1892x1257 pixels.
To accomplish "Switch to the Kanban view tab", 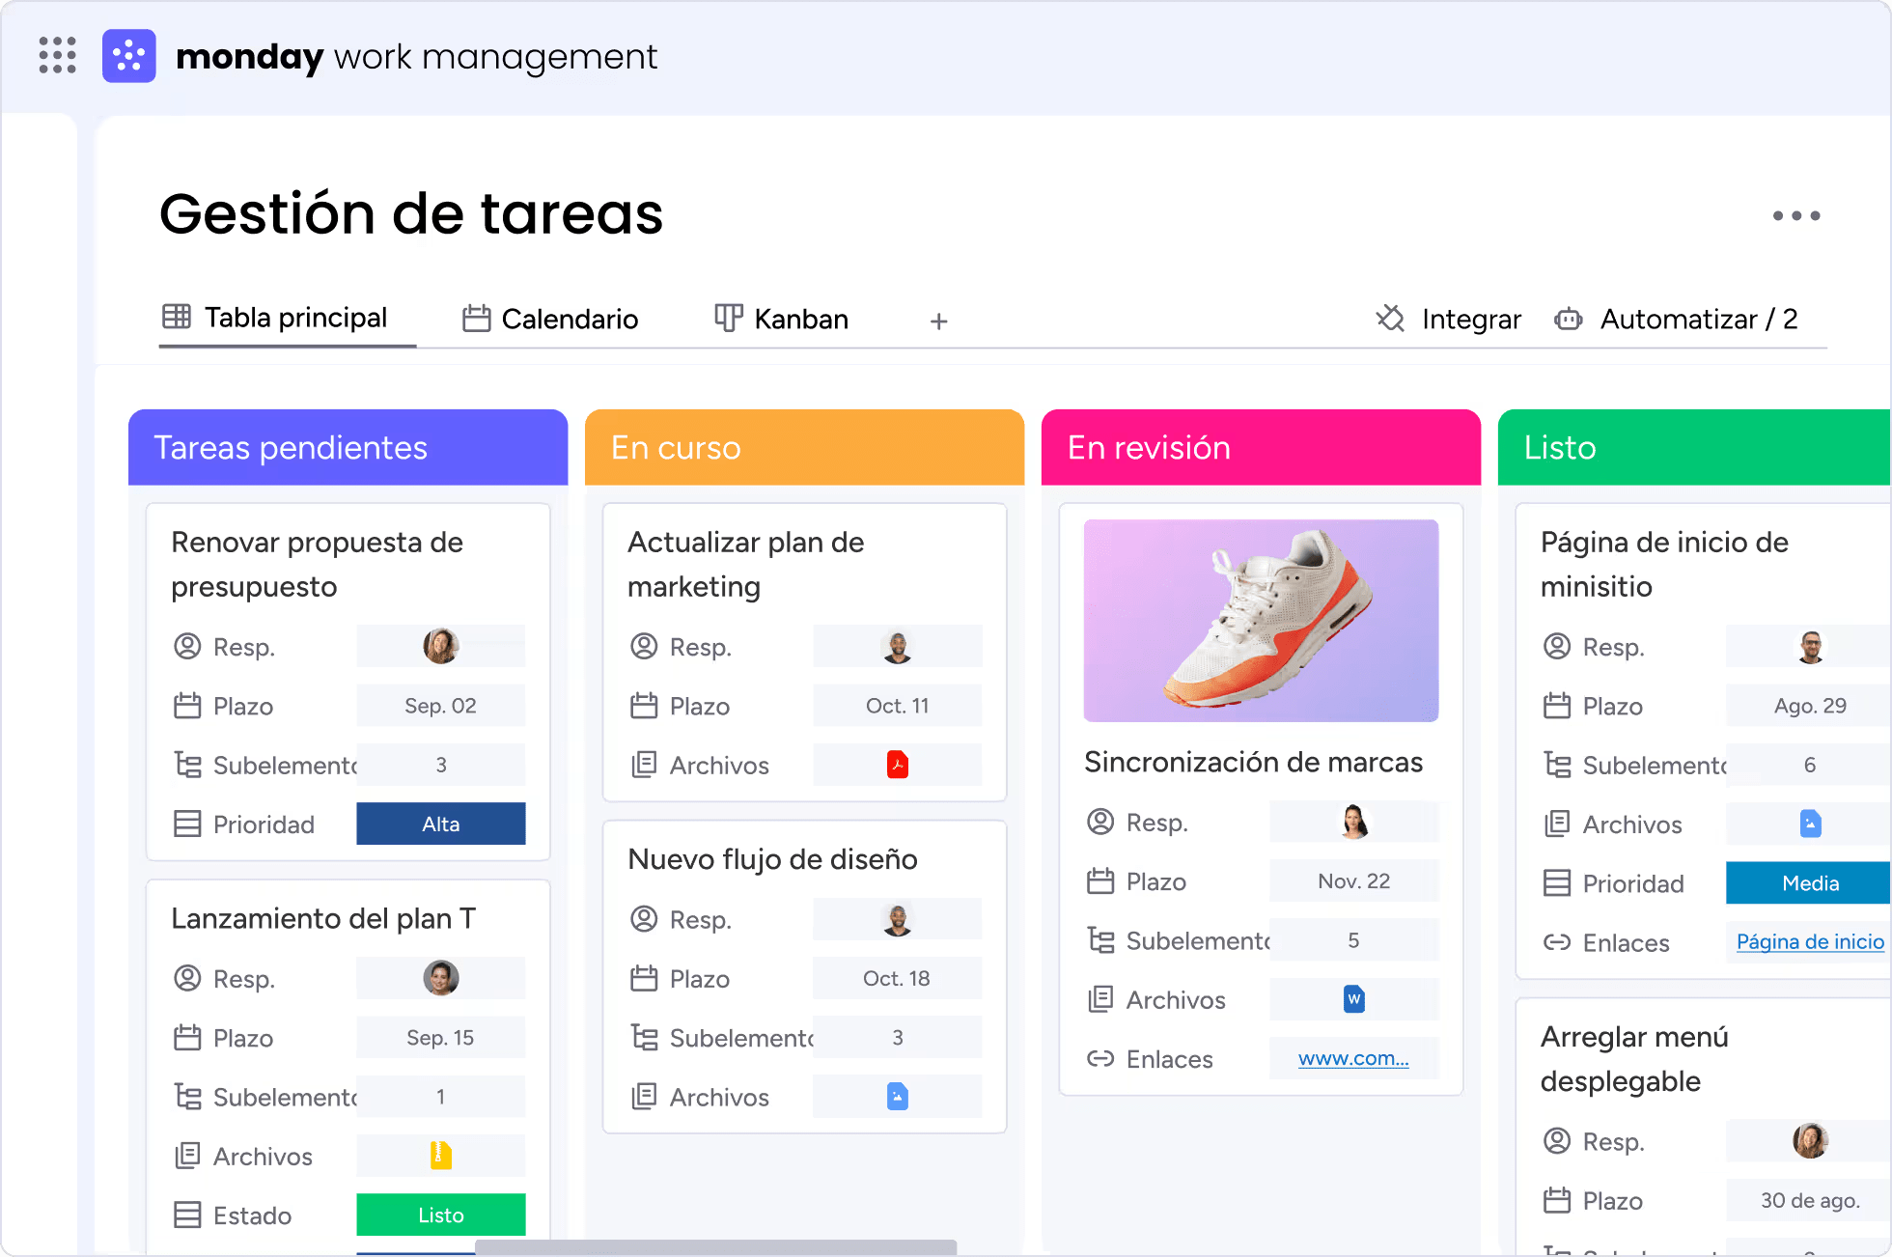I will [781, 319].
